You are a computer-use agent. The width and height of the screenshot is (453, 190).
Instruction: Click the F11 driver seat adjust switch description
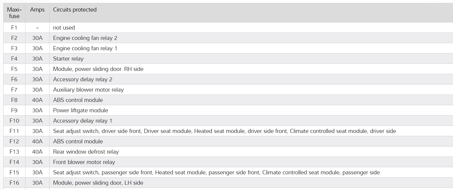[x=224, y=131]
